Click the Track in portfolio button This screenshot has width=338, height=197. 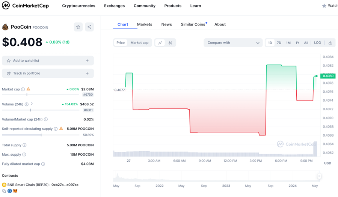48,74
